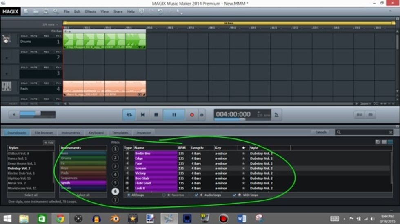Switch to the File Browser tab

pos(44,133)
